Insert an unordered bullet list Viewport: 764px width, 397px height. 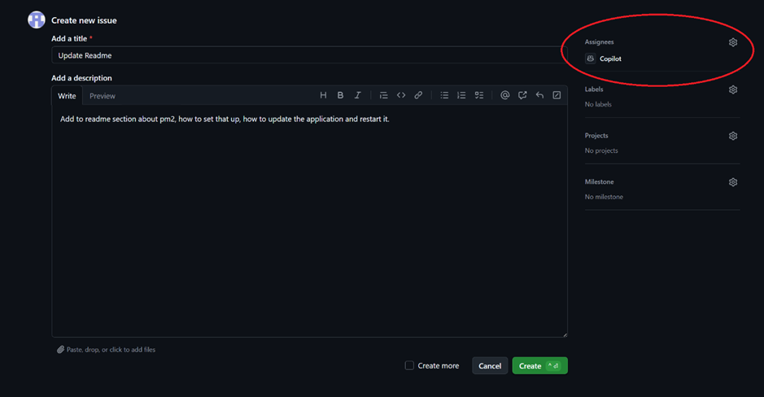tap(444, 95)
